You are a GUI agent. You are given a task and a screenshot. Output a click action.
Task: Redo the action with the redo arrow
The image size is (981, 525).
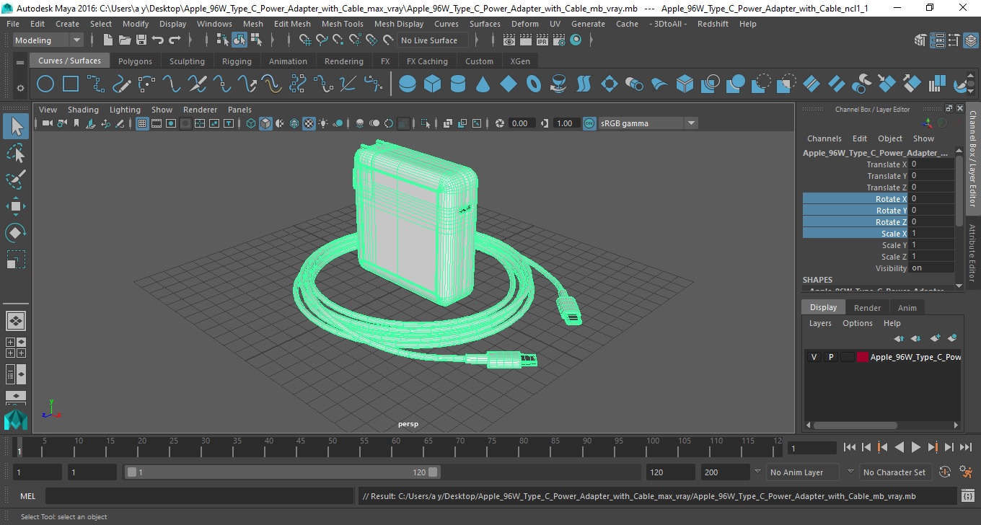tap(175, 40)
